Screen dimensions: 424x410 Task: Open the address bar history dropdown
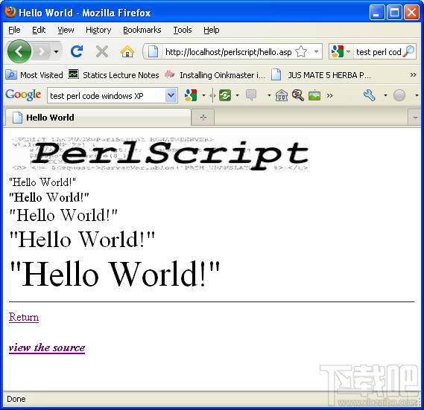pos(316,51)
